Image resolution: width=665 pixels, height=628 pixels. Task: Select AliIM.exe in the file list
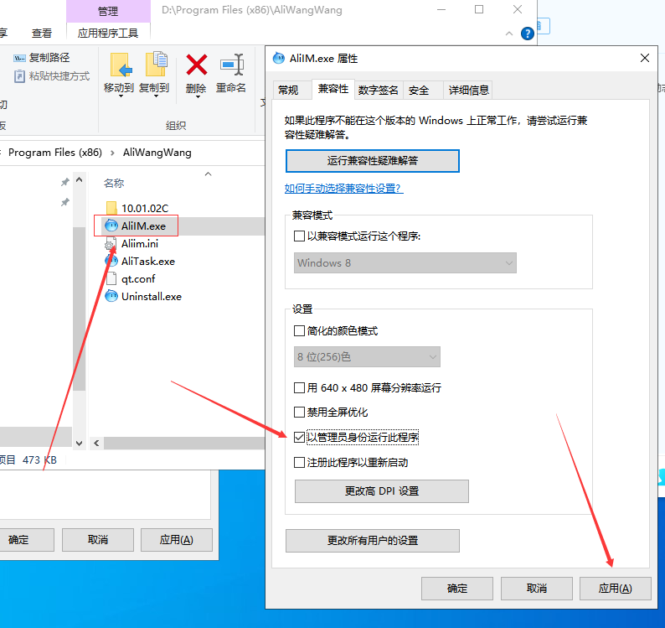pyautogui.click(x=143, y=226)
